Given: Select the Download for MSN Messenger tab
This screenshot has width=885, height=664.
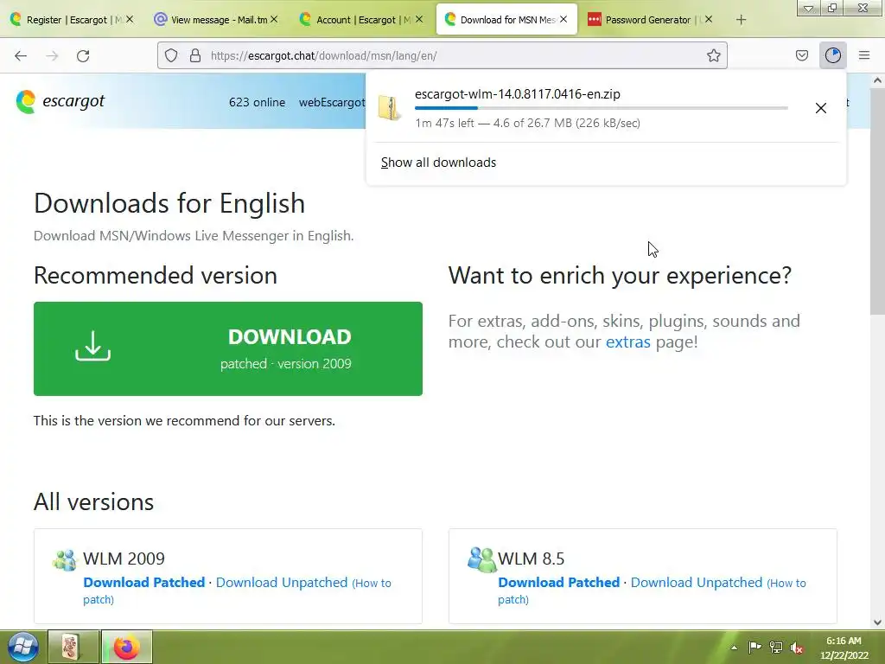Looking at the screenshot, I should coord(507,20).
